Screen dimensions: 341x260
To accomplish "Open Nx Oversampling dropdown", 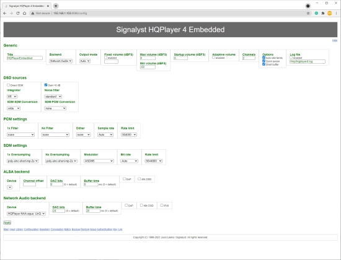I will [61, 161].
